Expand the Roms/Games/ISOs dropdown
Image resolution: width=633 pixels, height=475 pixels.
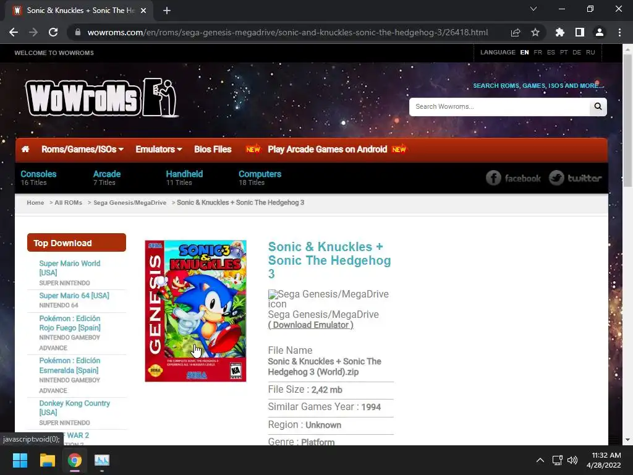(82, 150)
